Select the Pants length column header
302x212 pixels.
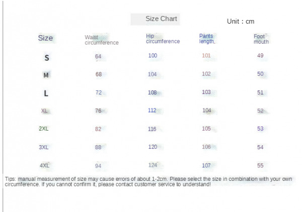tap(206, 39)
